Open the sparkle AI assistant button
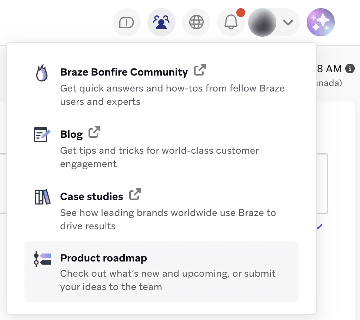 pos(321,23)
